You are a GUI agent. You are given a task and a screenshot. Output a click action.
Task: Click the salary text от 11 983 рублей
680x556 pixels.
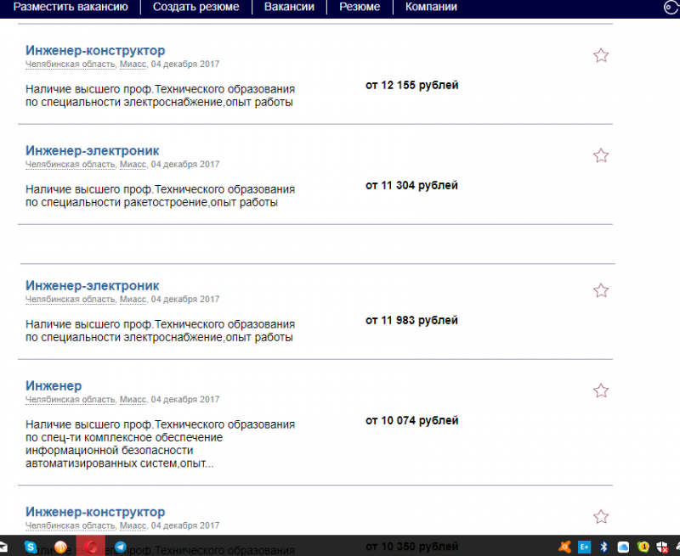(411, 320)
